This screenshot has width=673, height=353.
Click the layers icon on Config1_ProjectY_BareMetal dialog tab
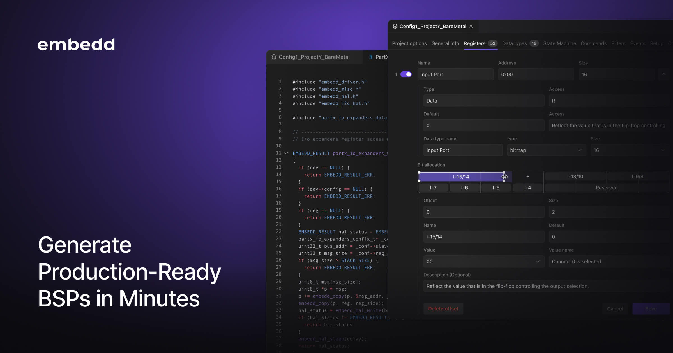click(x=395, y=26)
